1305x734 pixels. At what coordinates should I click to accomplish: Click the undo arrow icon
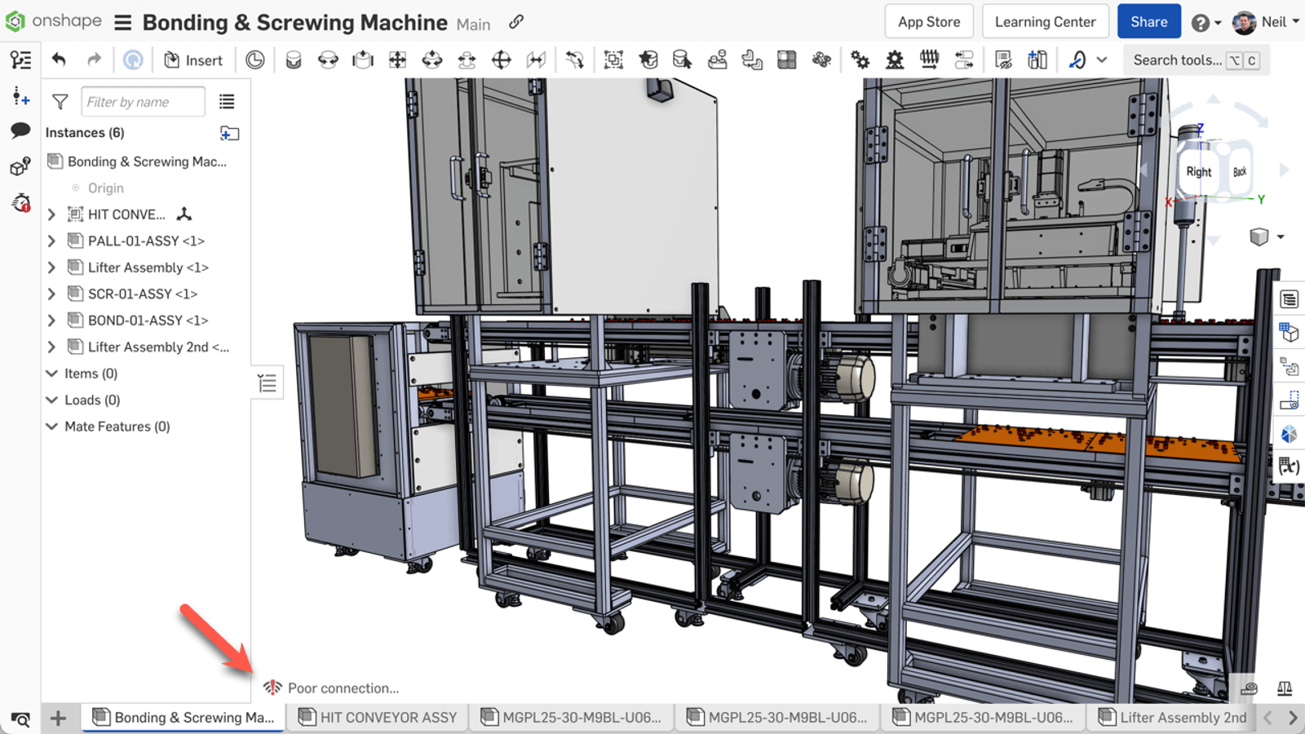click(58, 60)
